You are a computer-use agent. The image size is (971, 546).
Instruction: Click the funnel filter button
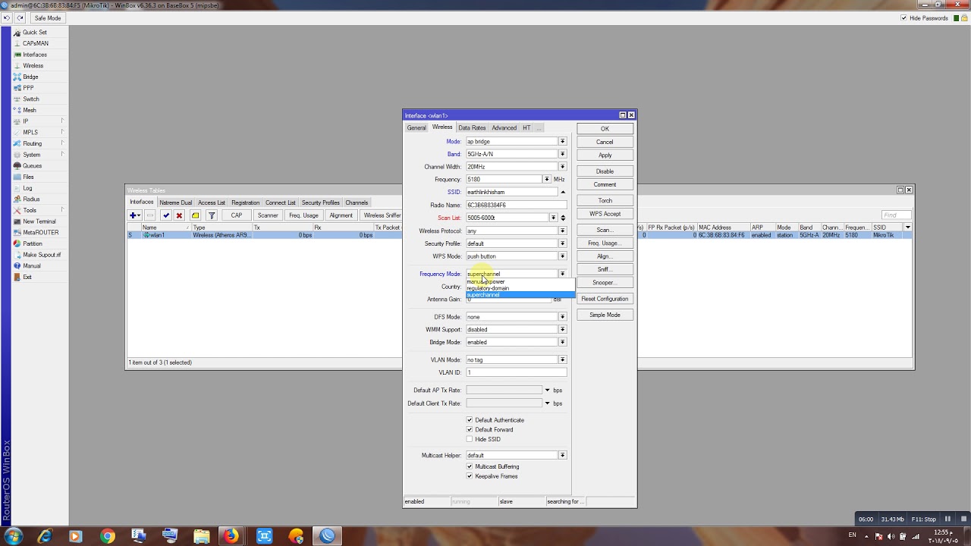click(x=212, y=215)
